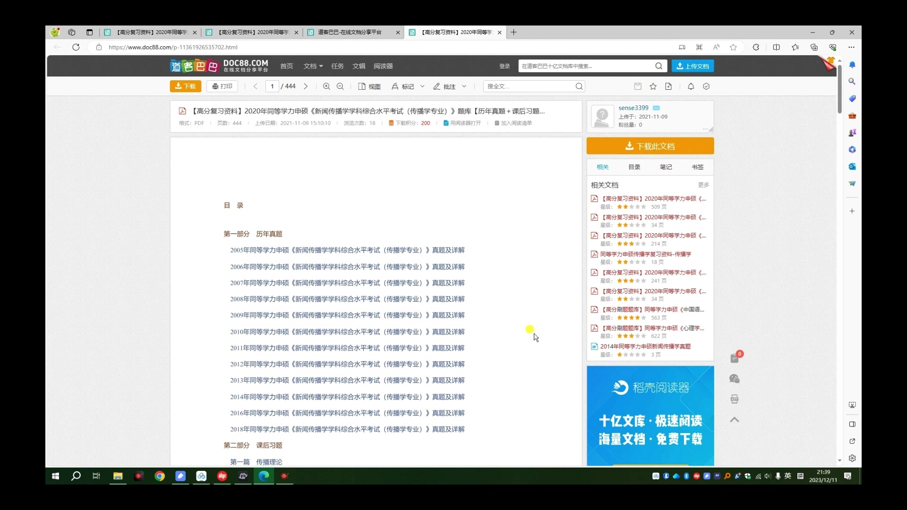Viewport: 907px width, 510px height.
Task: Switch to the 相关 tab
Action: point(603,167)
